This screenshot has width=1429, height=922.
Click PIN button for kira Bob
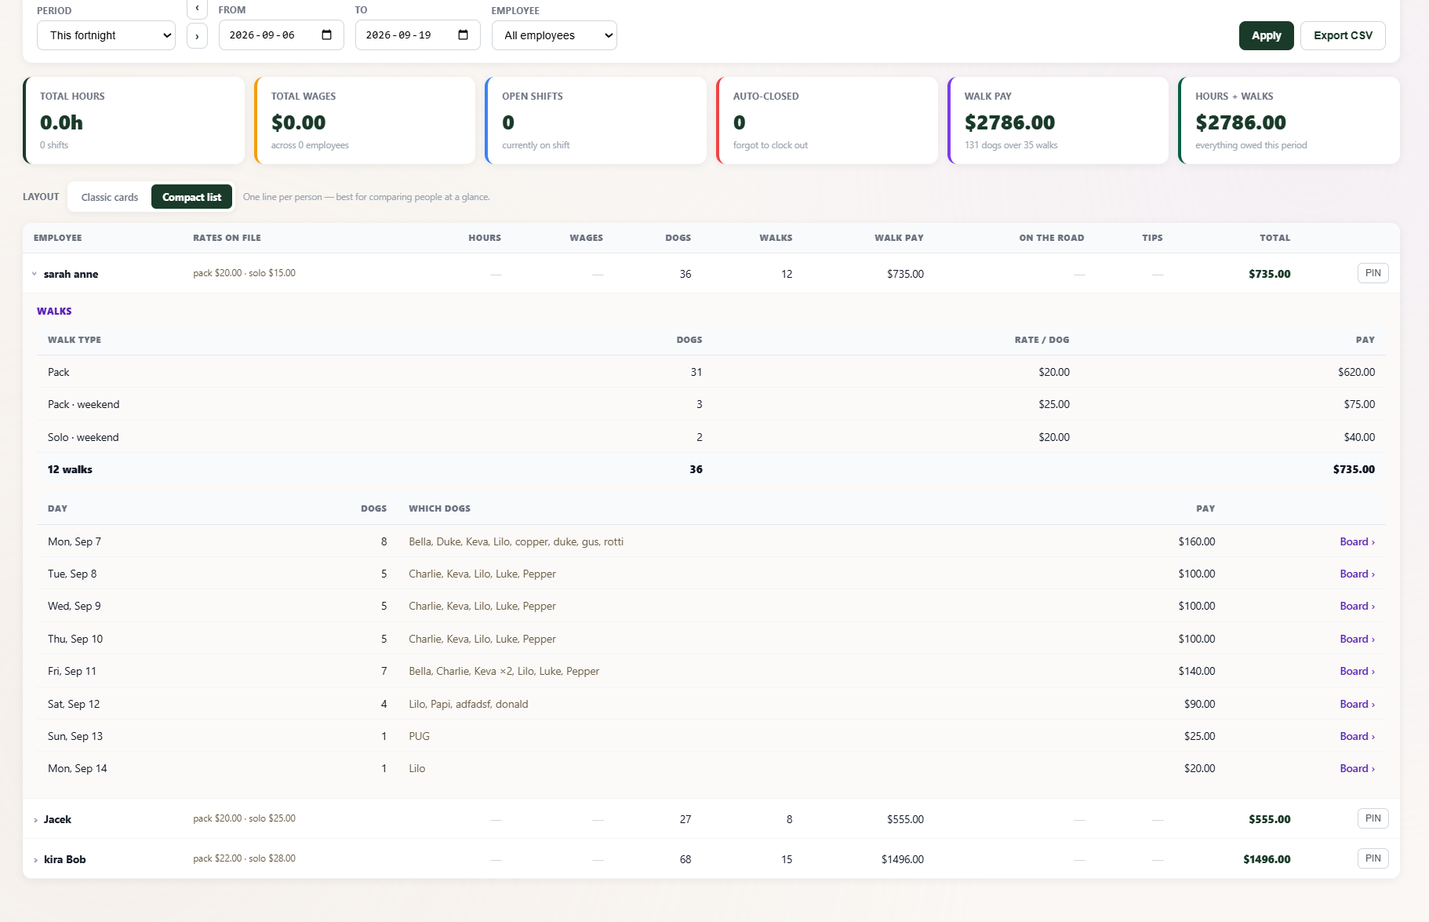coord(1373,858)
